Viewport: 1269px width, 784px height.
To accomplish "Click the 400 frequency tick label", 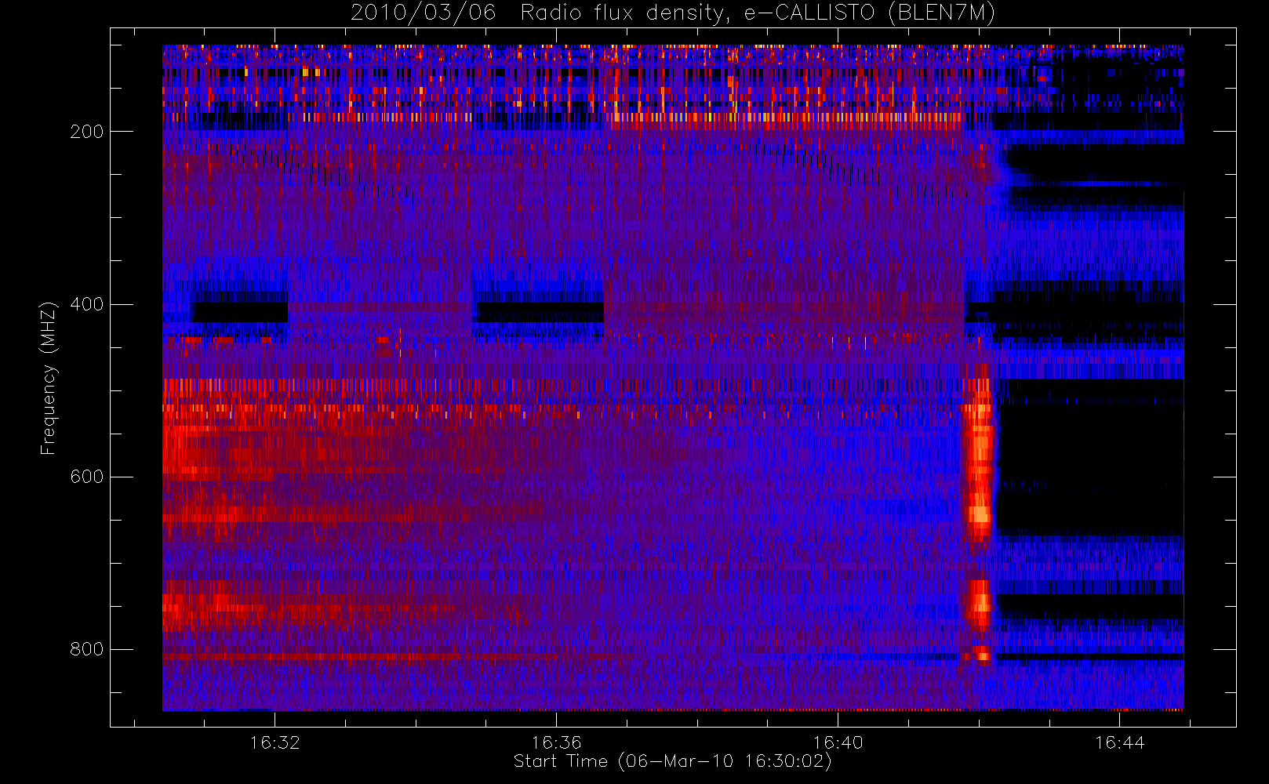I will pyautogui.click(x=87, y=304).
